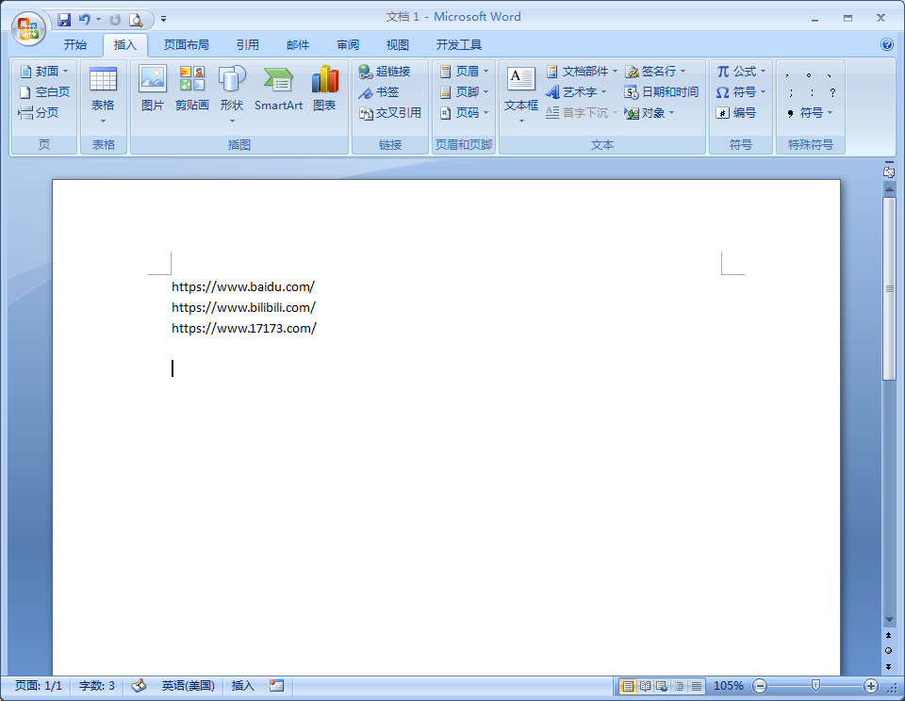The width and height of the screenshot is (905, 701).
Task: Insert a chart with the 图表 icon
Action: pos(324,90)
